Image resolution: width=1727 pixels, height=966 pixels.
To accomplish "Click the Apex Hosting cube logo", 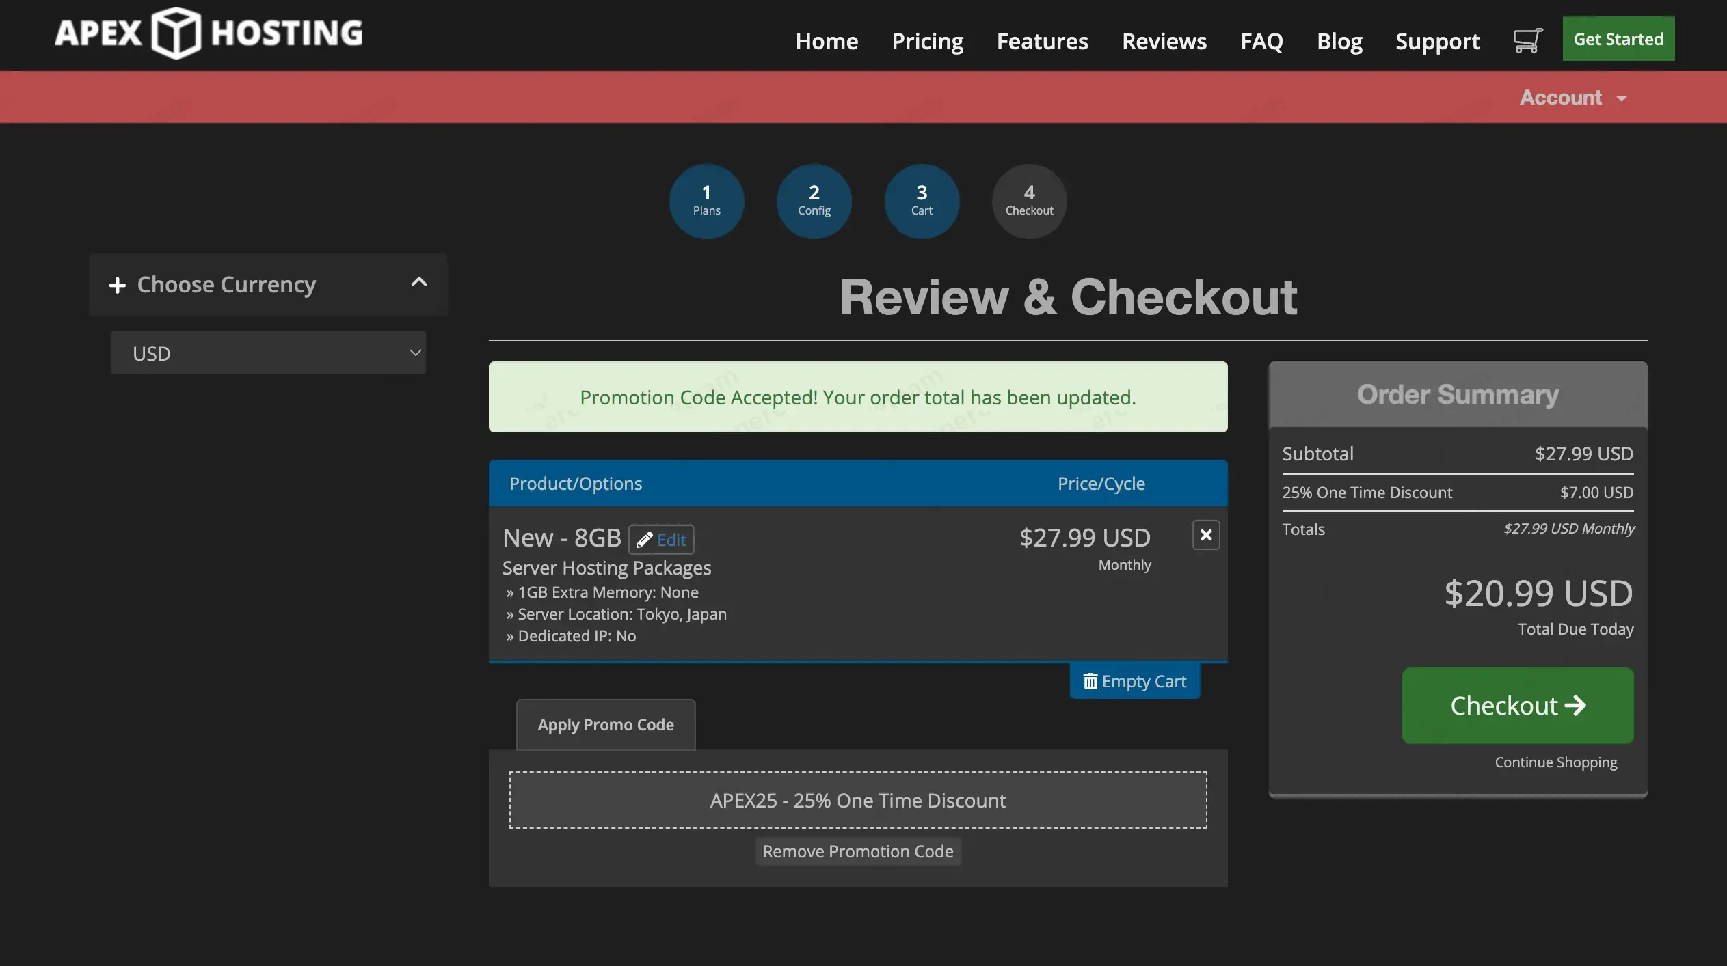I will [x=176, y=33].
